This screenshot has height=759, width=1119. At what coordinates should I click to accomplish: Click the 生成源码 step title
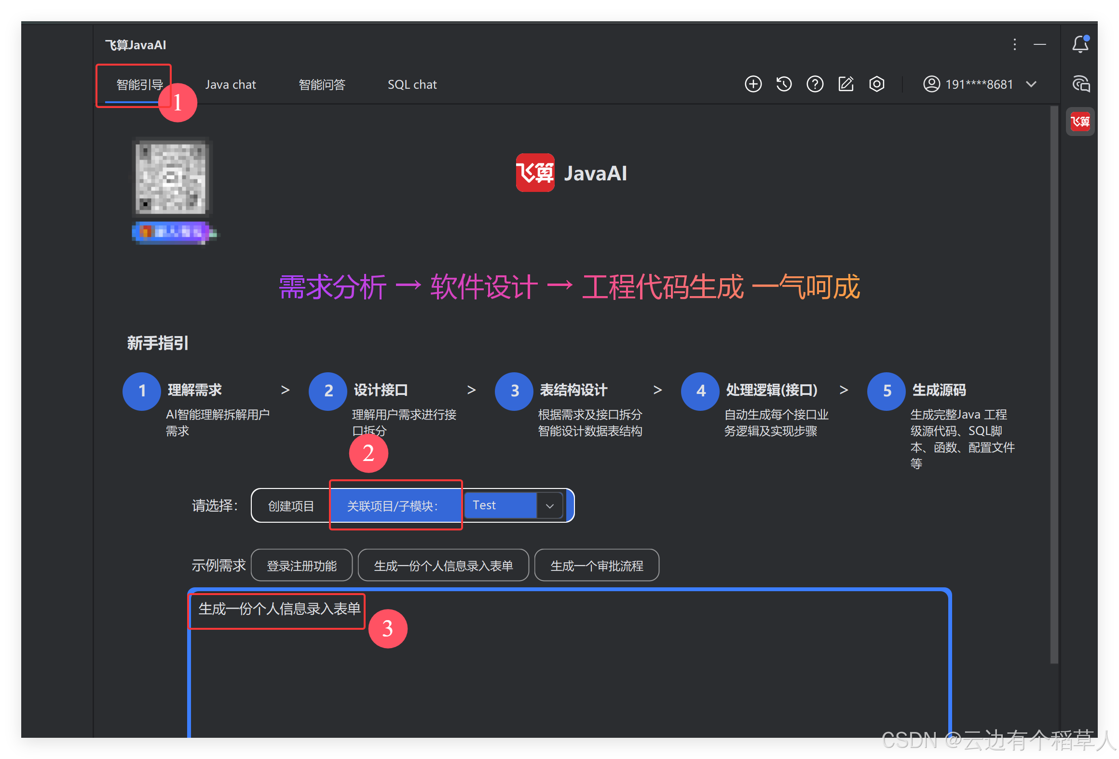tap(939, 390)
